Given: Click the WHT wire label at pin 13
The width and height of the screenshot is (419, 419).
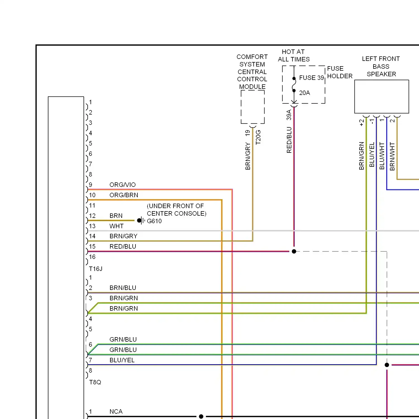Looking at the screenshot, I should [116, 226].
